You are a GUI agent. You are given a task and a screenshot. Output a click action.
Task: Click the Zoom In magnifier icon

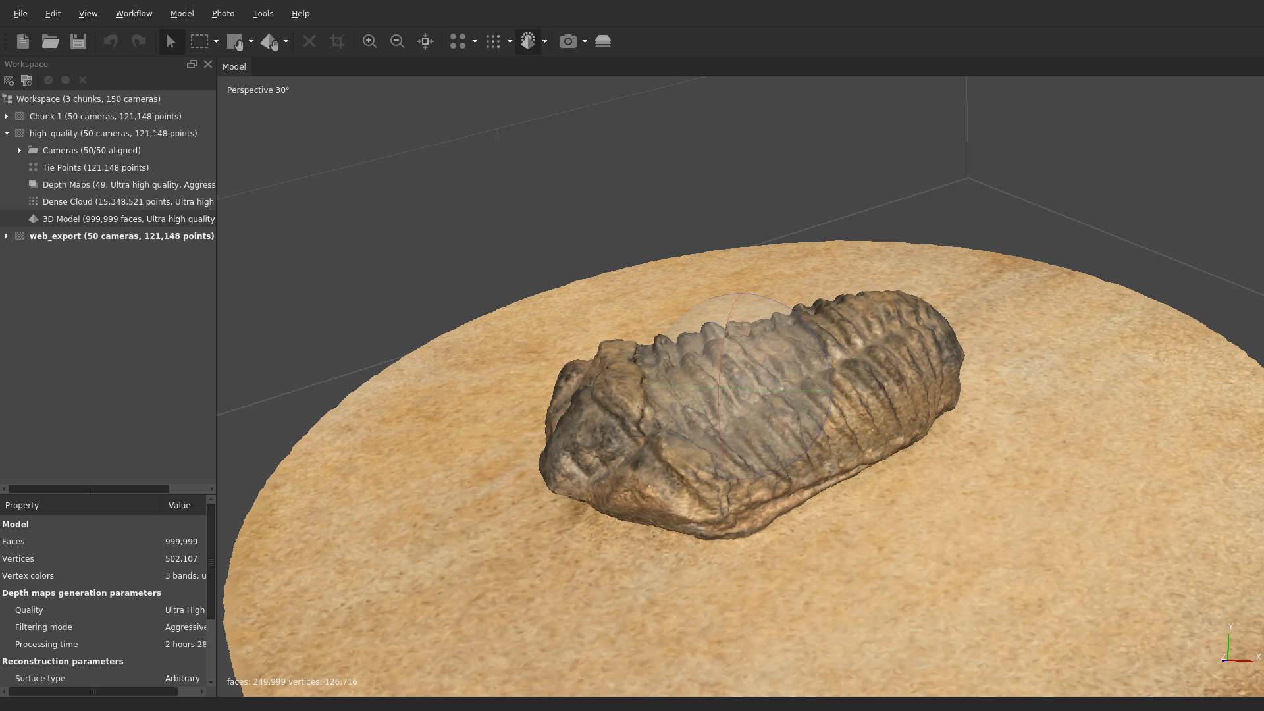pos(369,41)
